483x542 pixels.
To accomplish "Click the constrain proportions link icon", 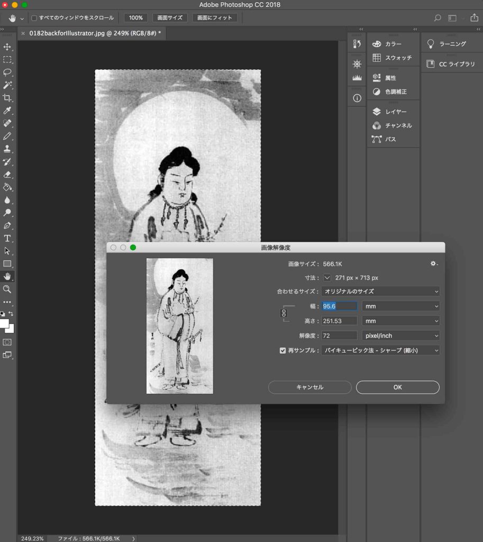I will coord(284,313).
